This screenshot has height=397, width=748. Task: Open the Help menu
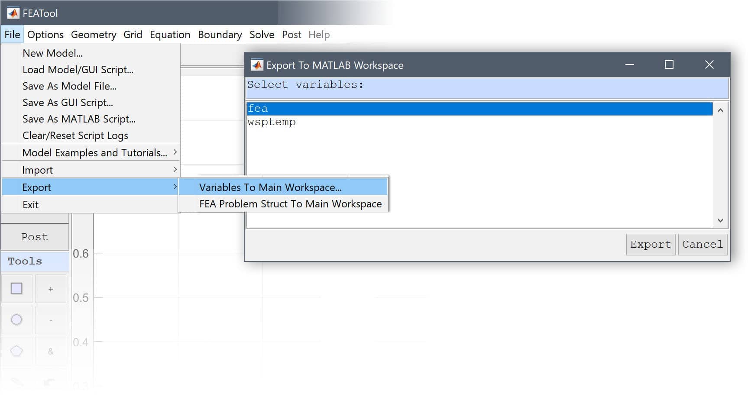(x=319, y=35)
